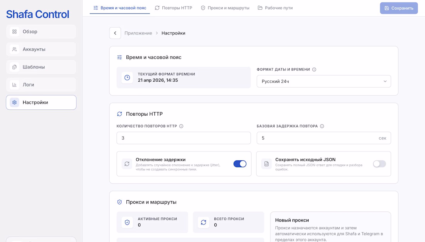Click the Приложение breadcrumb link
This screenshot has height=242, width=425.
click(138, 33)
